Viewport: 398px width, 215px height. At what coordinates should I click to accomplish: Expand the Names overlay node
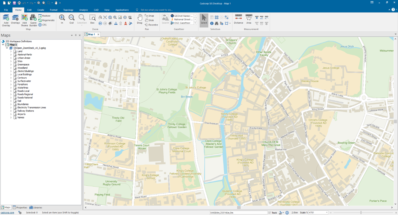pos(11,117)
